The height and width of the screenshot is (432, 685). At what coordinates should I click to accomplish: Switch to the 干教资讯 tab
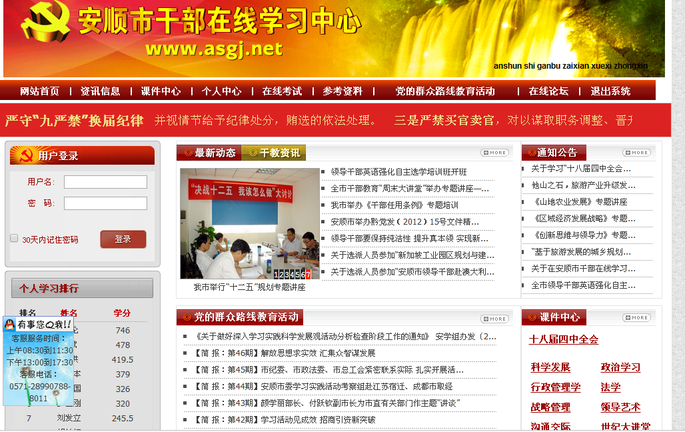coord(274,153)
